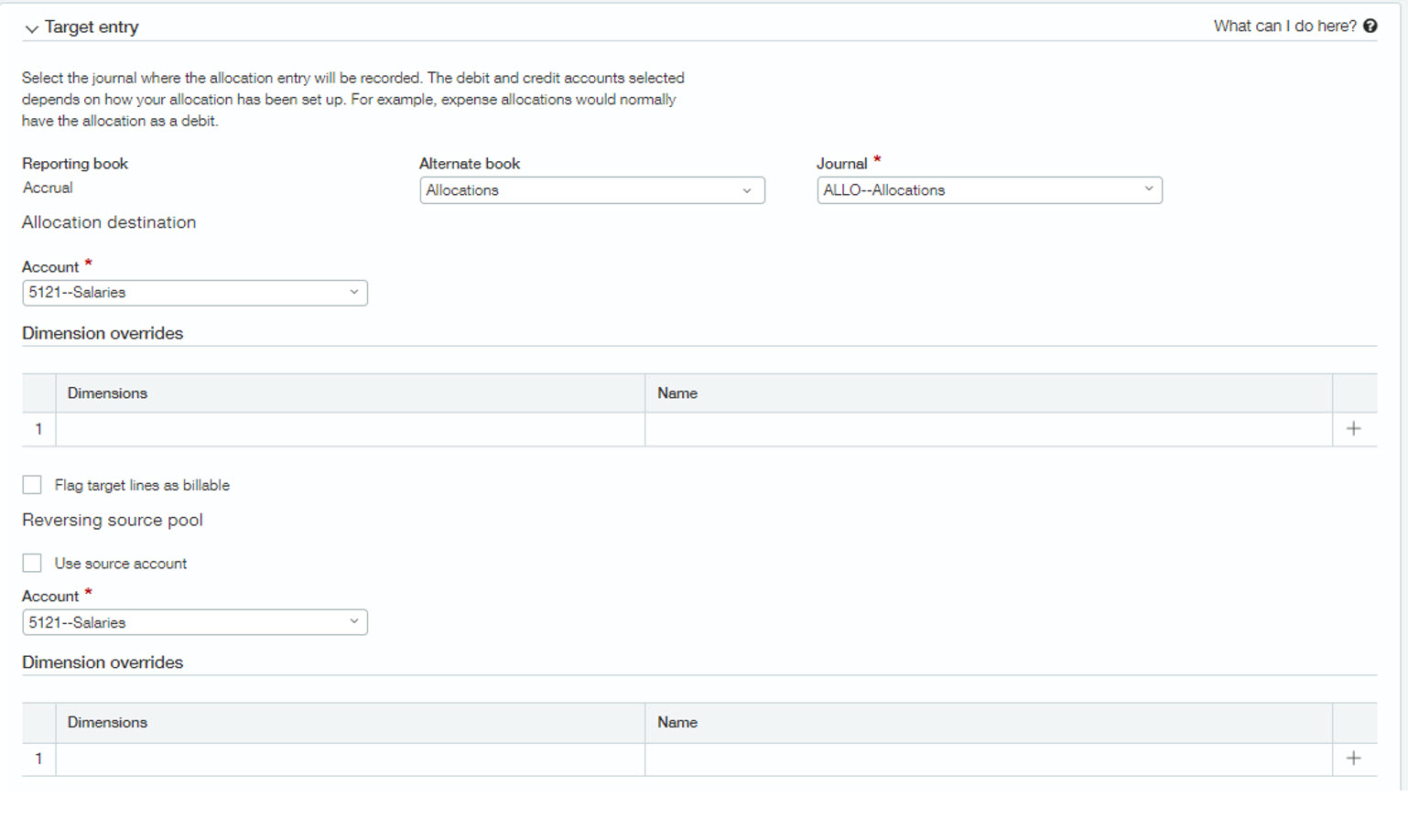Click Name cell in first overrides table
Image resolution: width=1408 pixels, height=818 pixels.
point(987,429)
